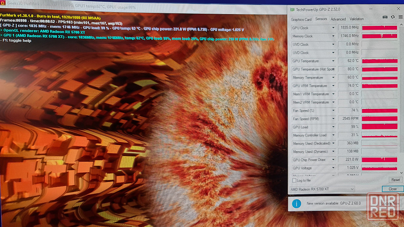Enable the Log to file checkbox
This screenshot has height=227, width=404.
(294, 180)
